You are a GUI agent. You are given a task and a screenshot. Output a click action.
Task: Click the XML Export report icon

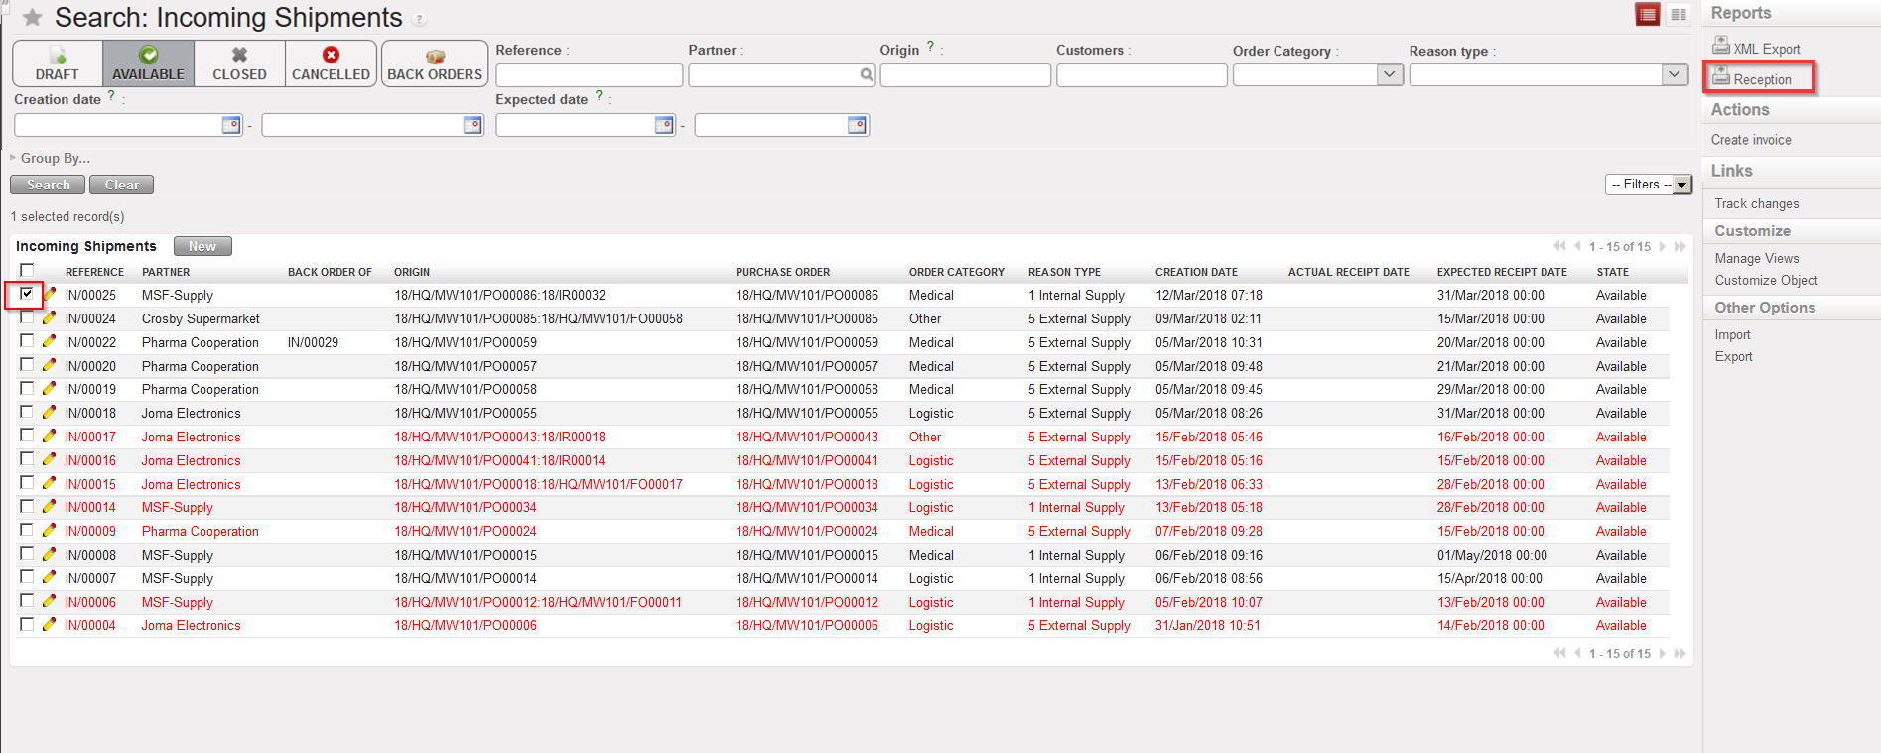(1721, 46)
